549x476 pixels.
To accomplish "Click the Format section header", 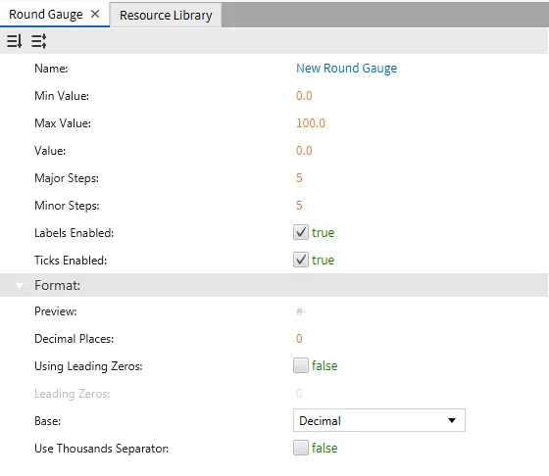I will pyautogui.click(x=274, y=285).
